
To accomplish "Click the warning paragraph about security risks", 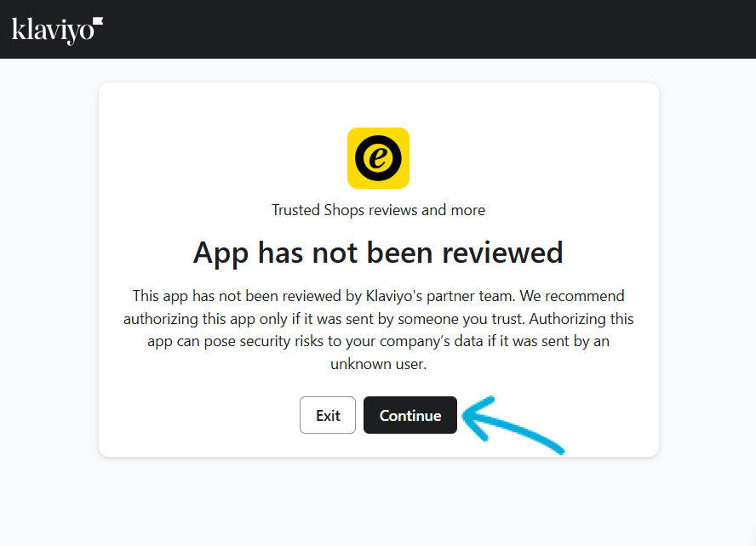I will (378, 330).
